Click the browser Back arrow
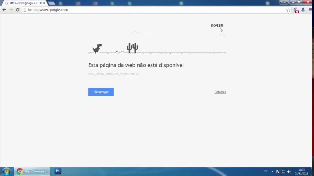The height and width of the screenshot is (176, 314). pyautogui.click(x=4, y=10)
